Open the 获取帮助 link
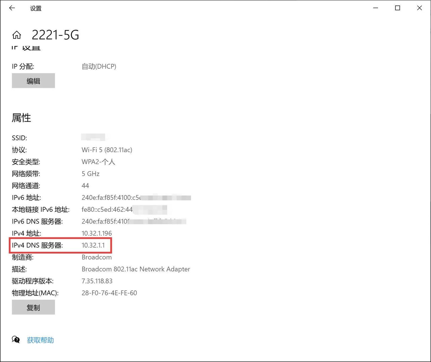The width and height of the screenshot is (431, 362). [x=40, y=340]
